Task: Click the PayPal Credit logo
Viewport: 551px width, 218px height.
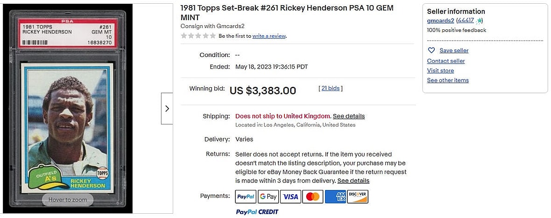Action: pos(257,212)
